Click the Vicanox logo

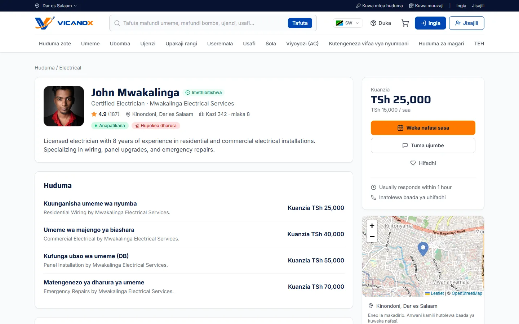64,23
